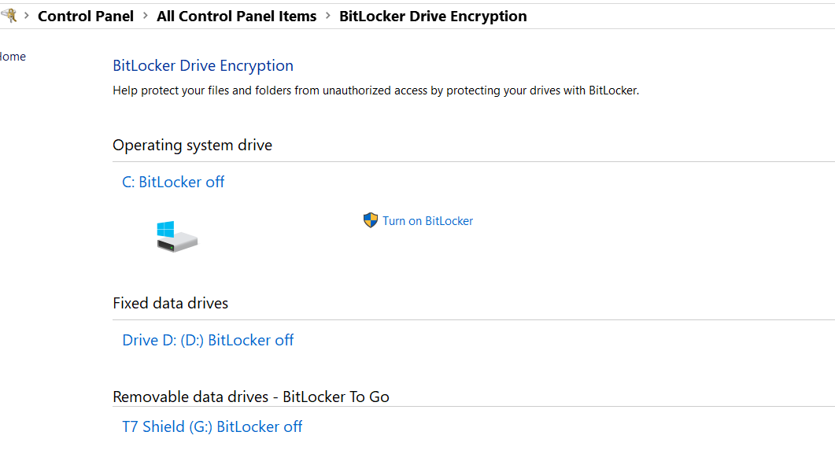Expand the Drive D: BitLocker off section

pyautogui.click(x=208, y=340)
